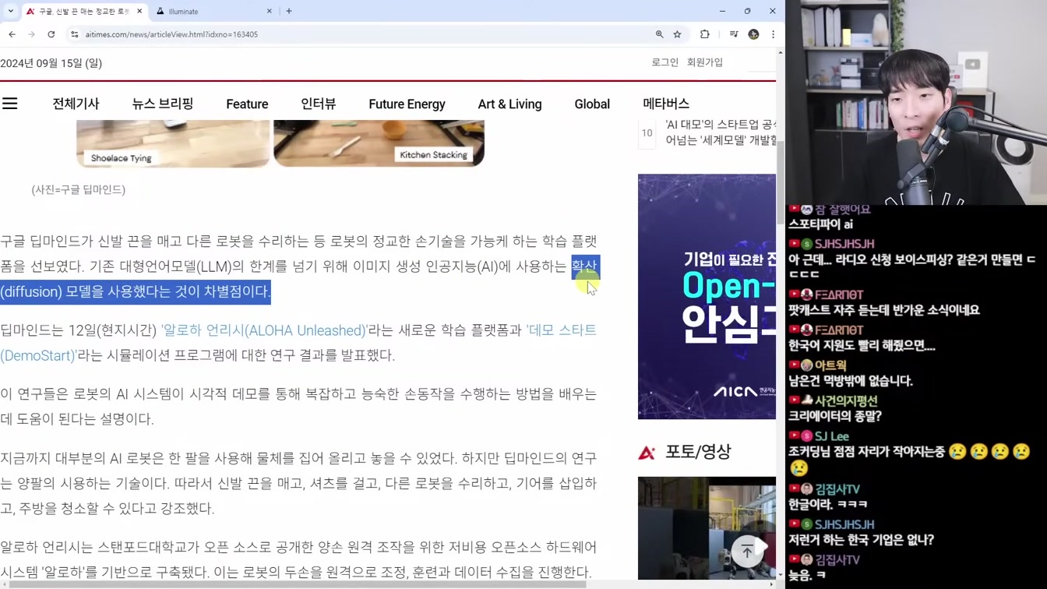The width and height of the screenshot is (1047, 589).
Task: Click the date text 2024년 09월 15일 (일)
Action: point(51,63)
